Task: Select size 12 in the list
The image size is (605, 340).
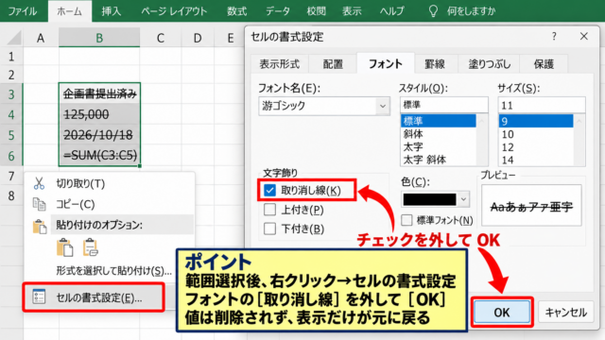Action: [536, 147]
